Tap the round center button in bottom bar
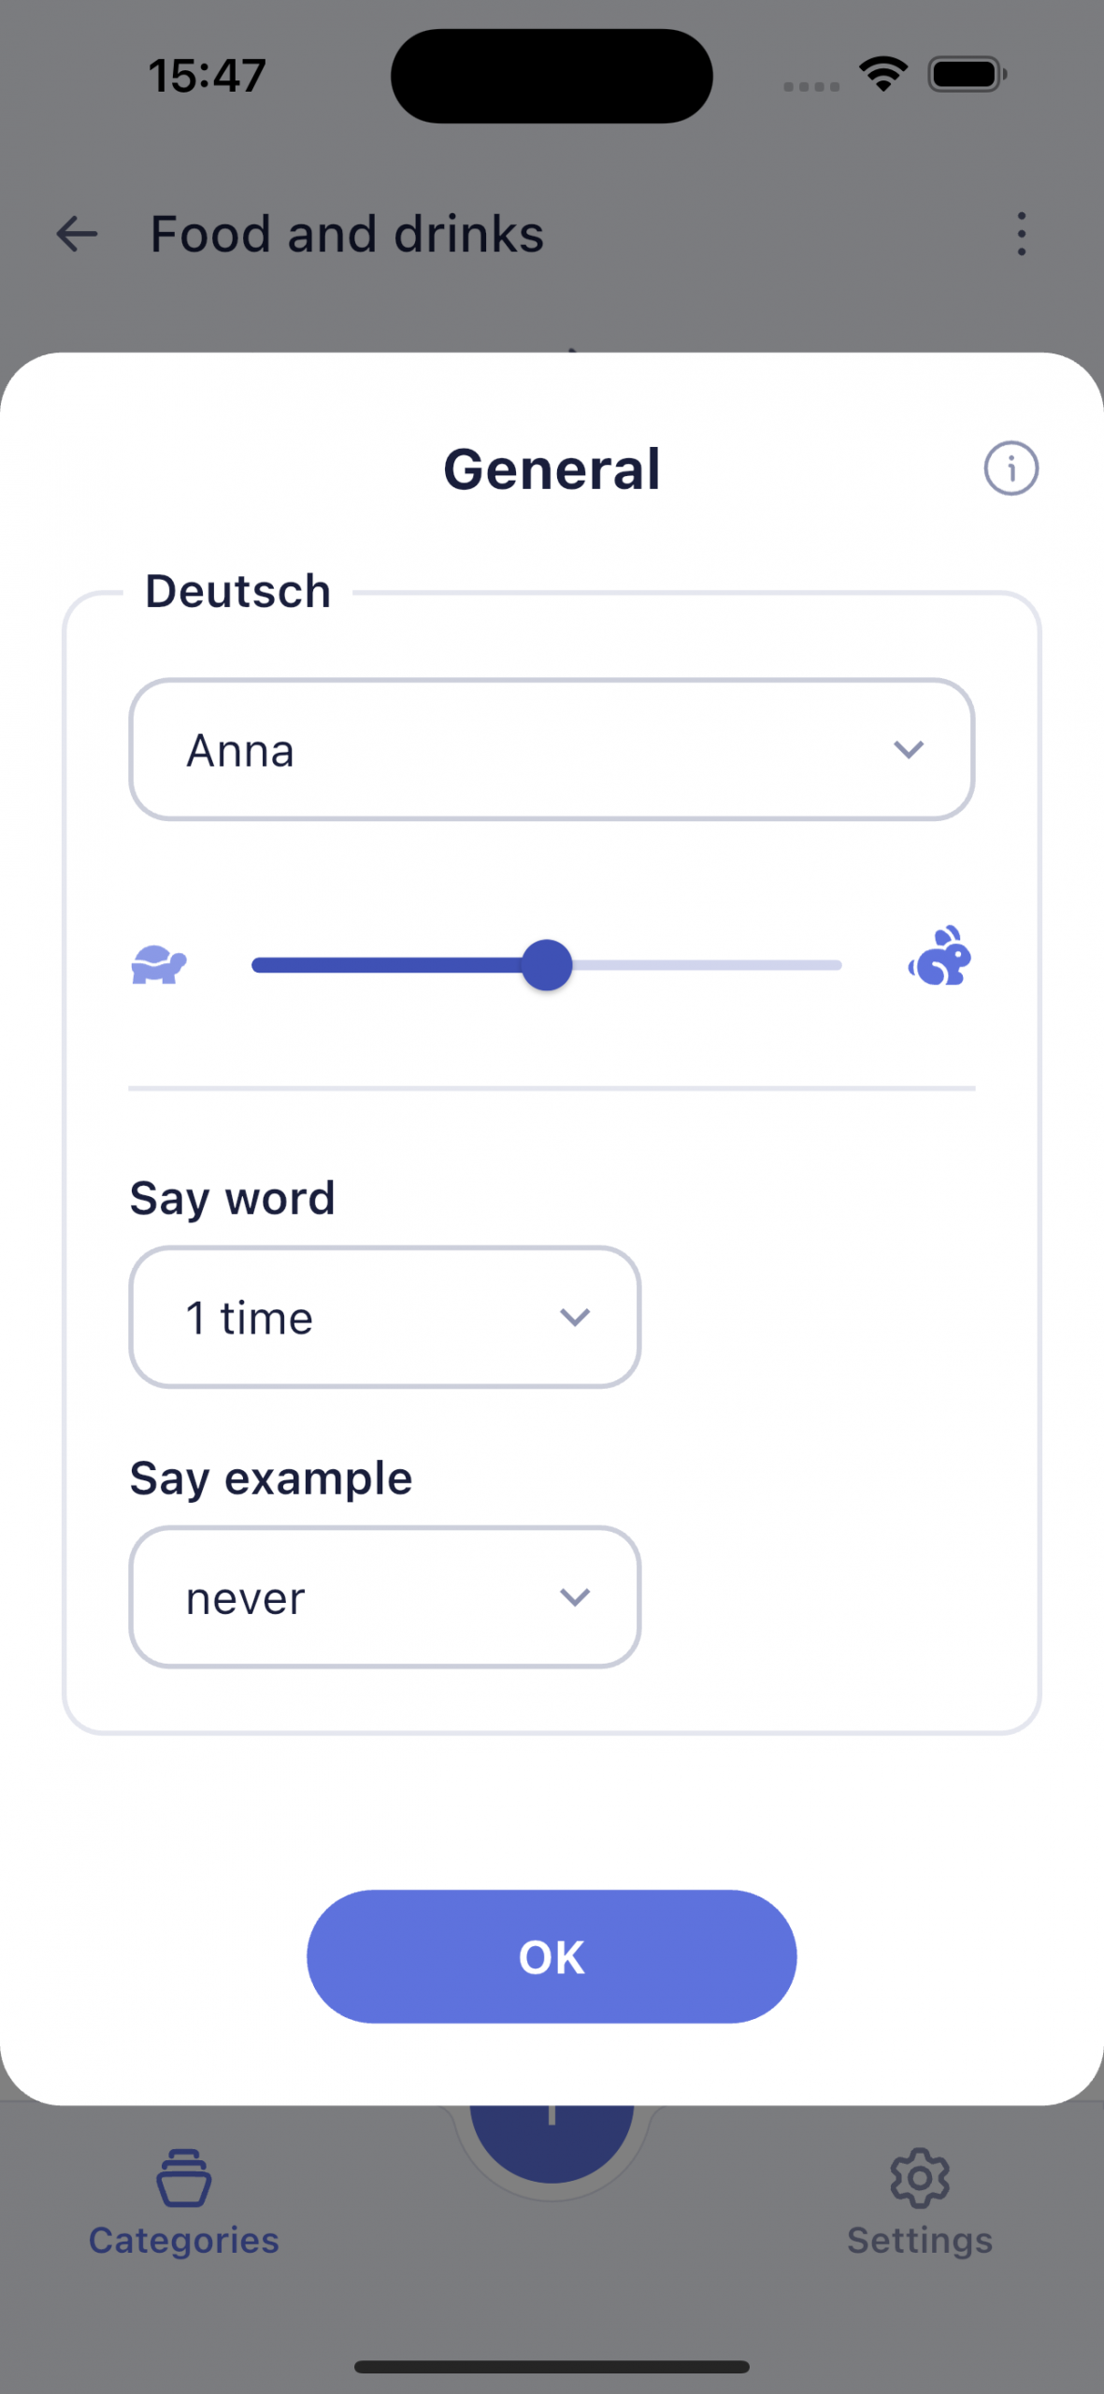The width and height of the screenshot is (1104, 2394). tap(552, 2142)
